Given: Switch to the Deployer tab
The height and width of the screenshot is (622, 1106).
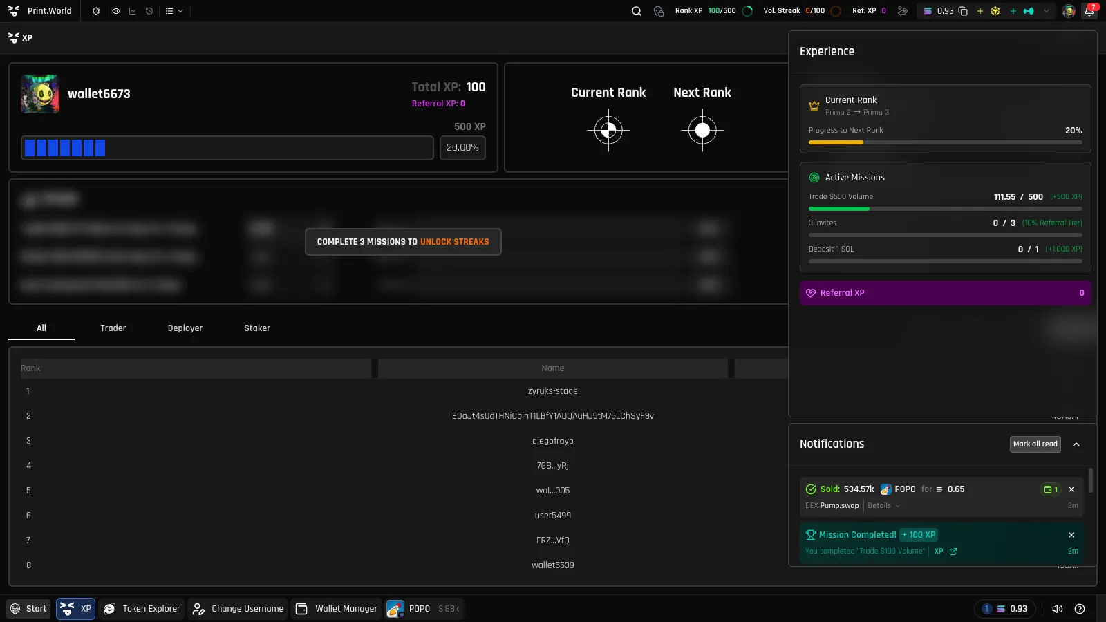Looking at the screenshot, I should coord(185,328).
